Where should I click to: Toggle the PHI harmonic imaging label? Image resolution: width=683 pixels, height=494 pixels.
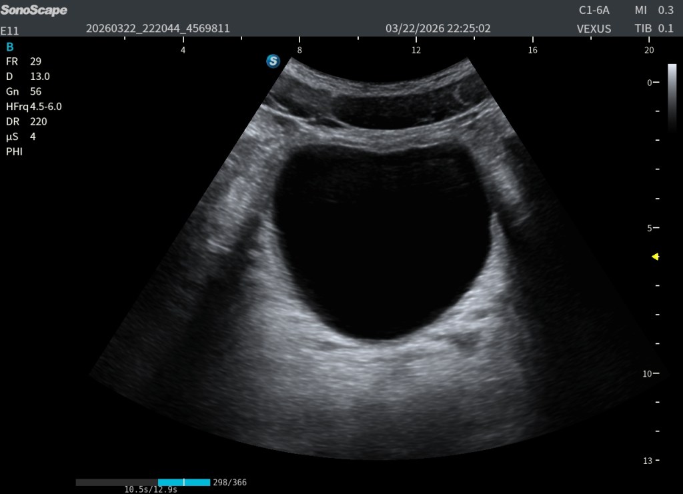pos(13,151)
